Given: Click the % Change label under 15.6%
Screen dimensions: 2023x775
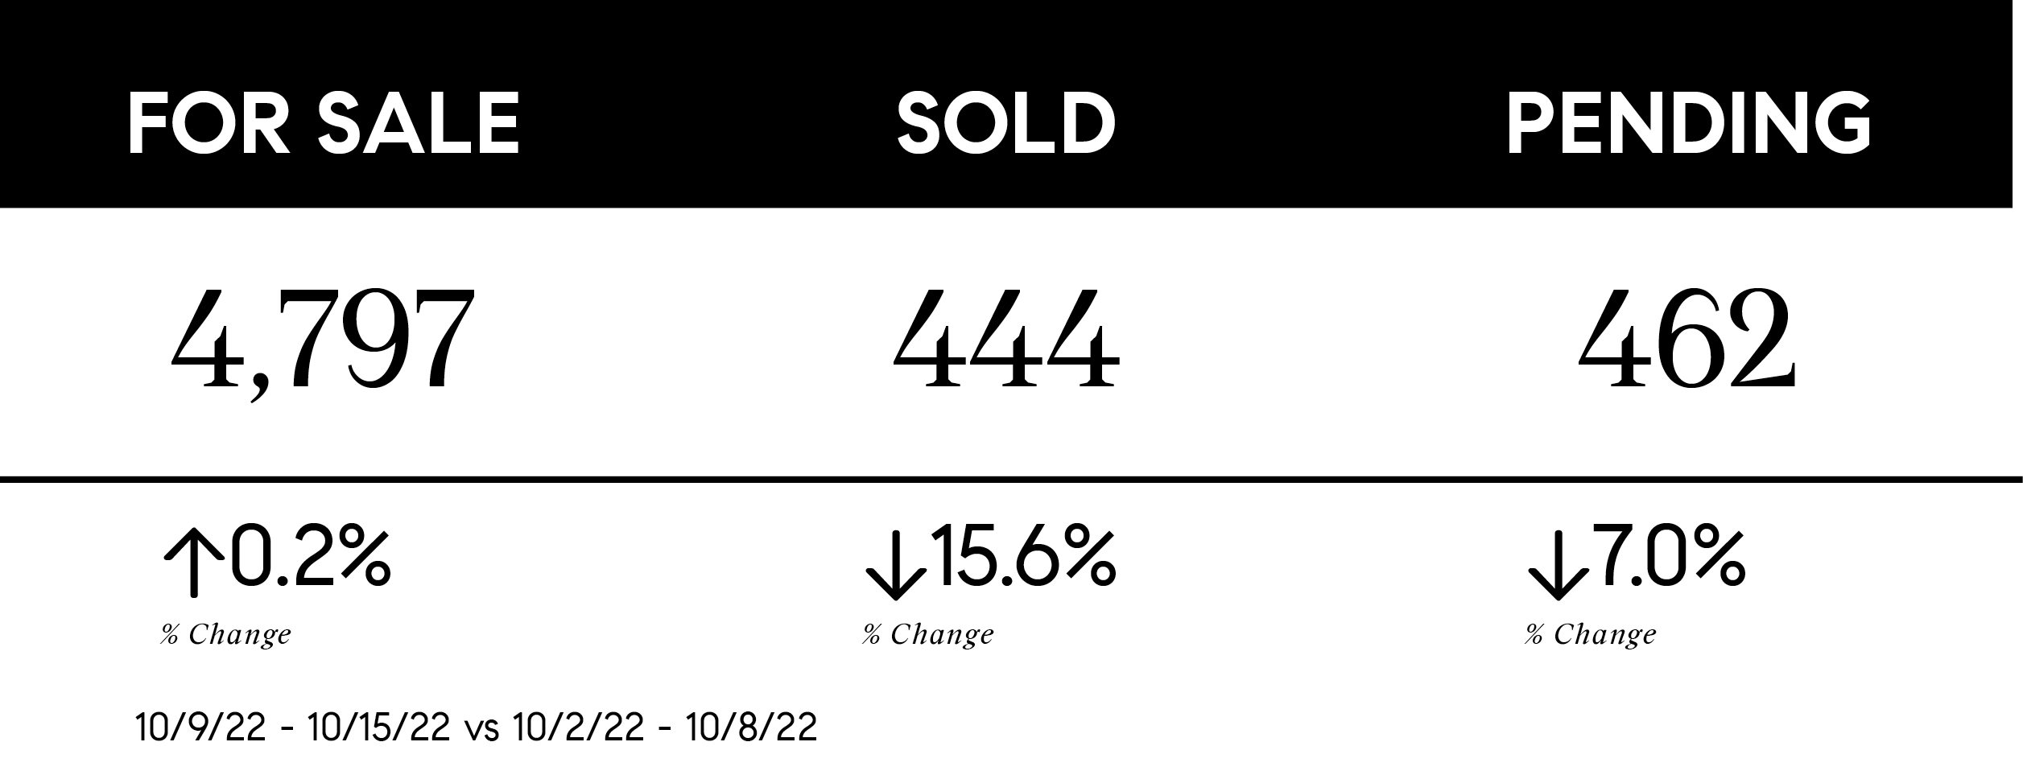Looking at the screenshot, I should coord(928,635).
